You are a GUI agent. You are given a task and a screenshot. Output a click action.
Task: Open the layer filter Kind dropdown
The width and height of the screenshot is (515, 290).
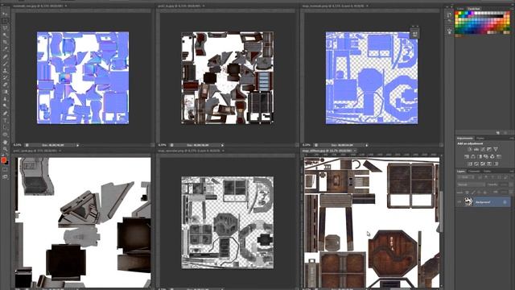pos(465,177)
